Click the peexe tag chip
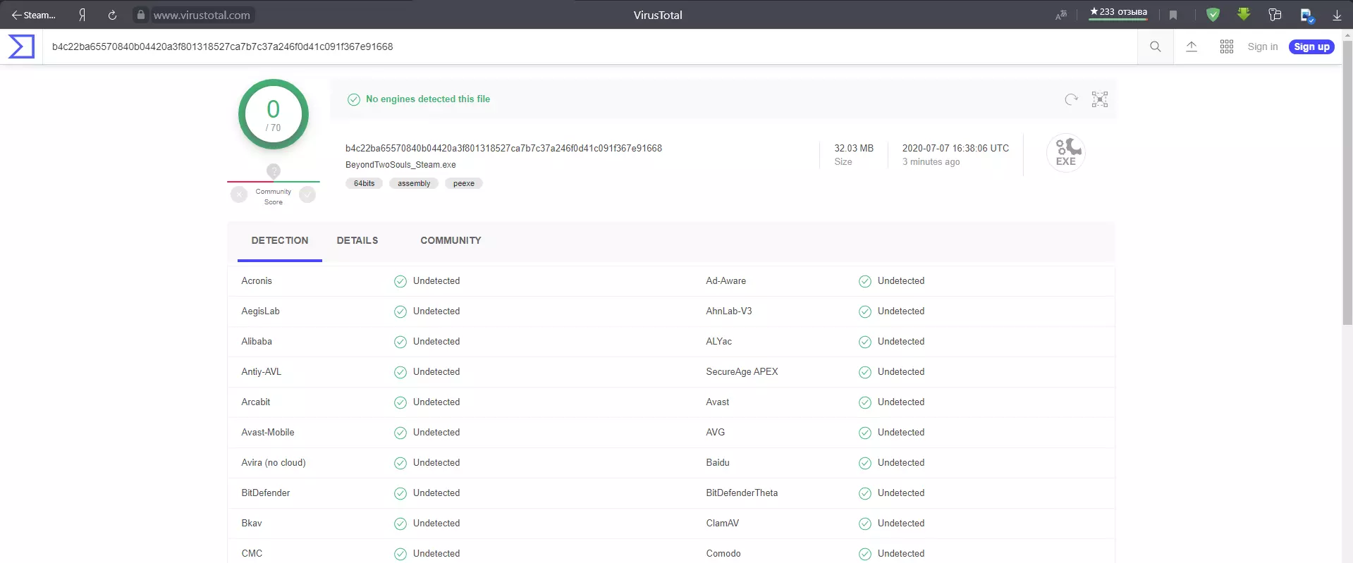 (463, 183)
